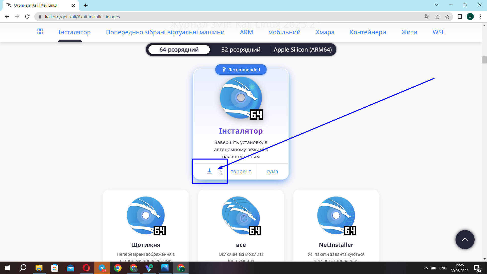Click the address bar URL field
487x274 pixels.
point(228,17)
